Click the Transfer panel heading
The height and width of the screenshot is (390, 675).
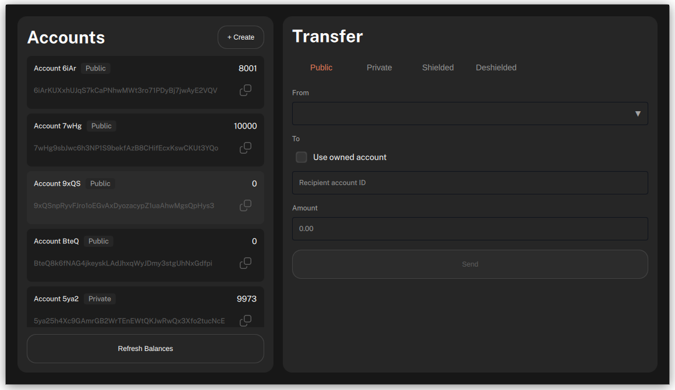coord(328,36)
